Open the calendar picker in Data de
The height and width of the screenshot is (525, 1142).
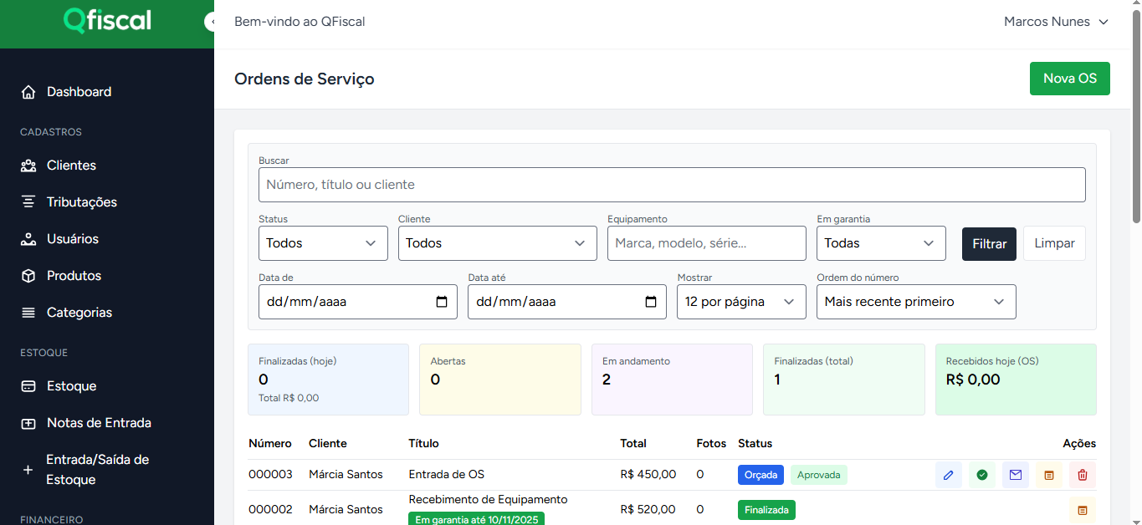pos(442,302)
